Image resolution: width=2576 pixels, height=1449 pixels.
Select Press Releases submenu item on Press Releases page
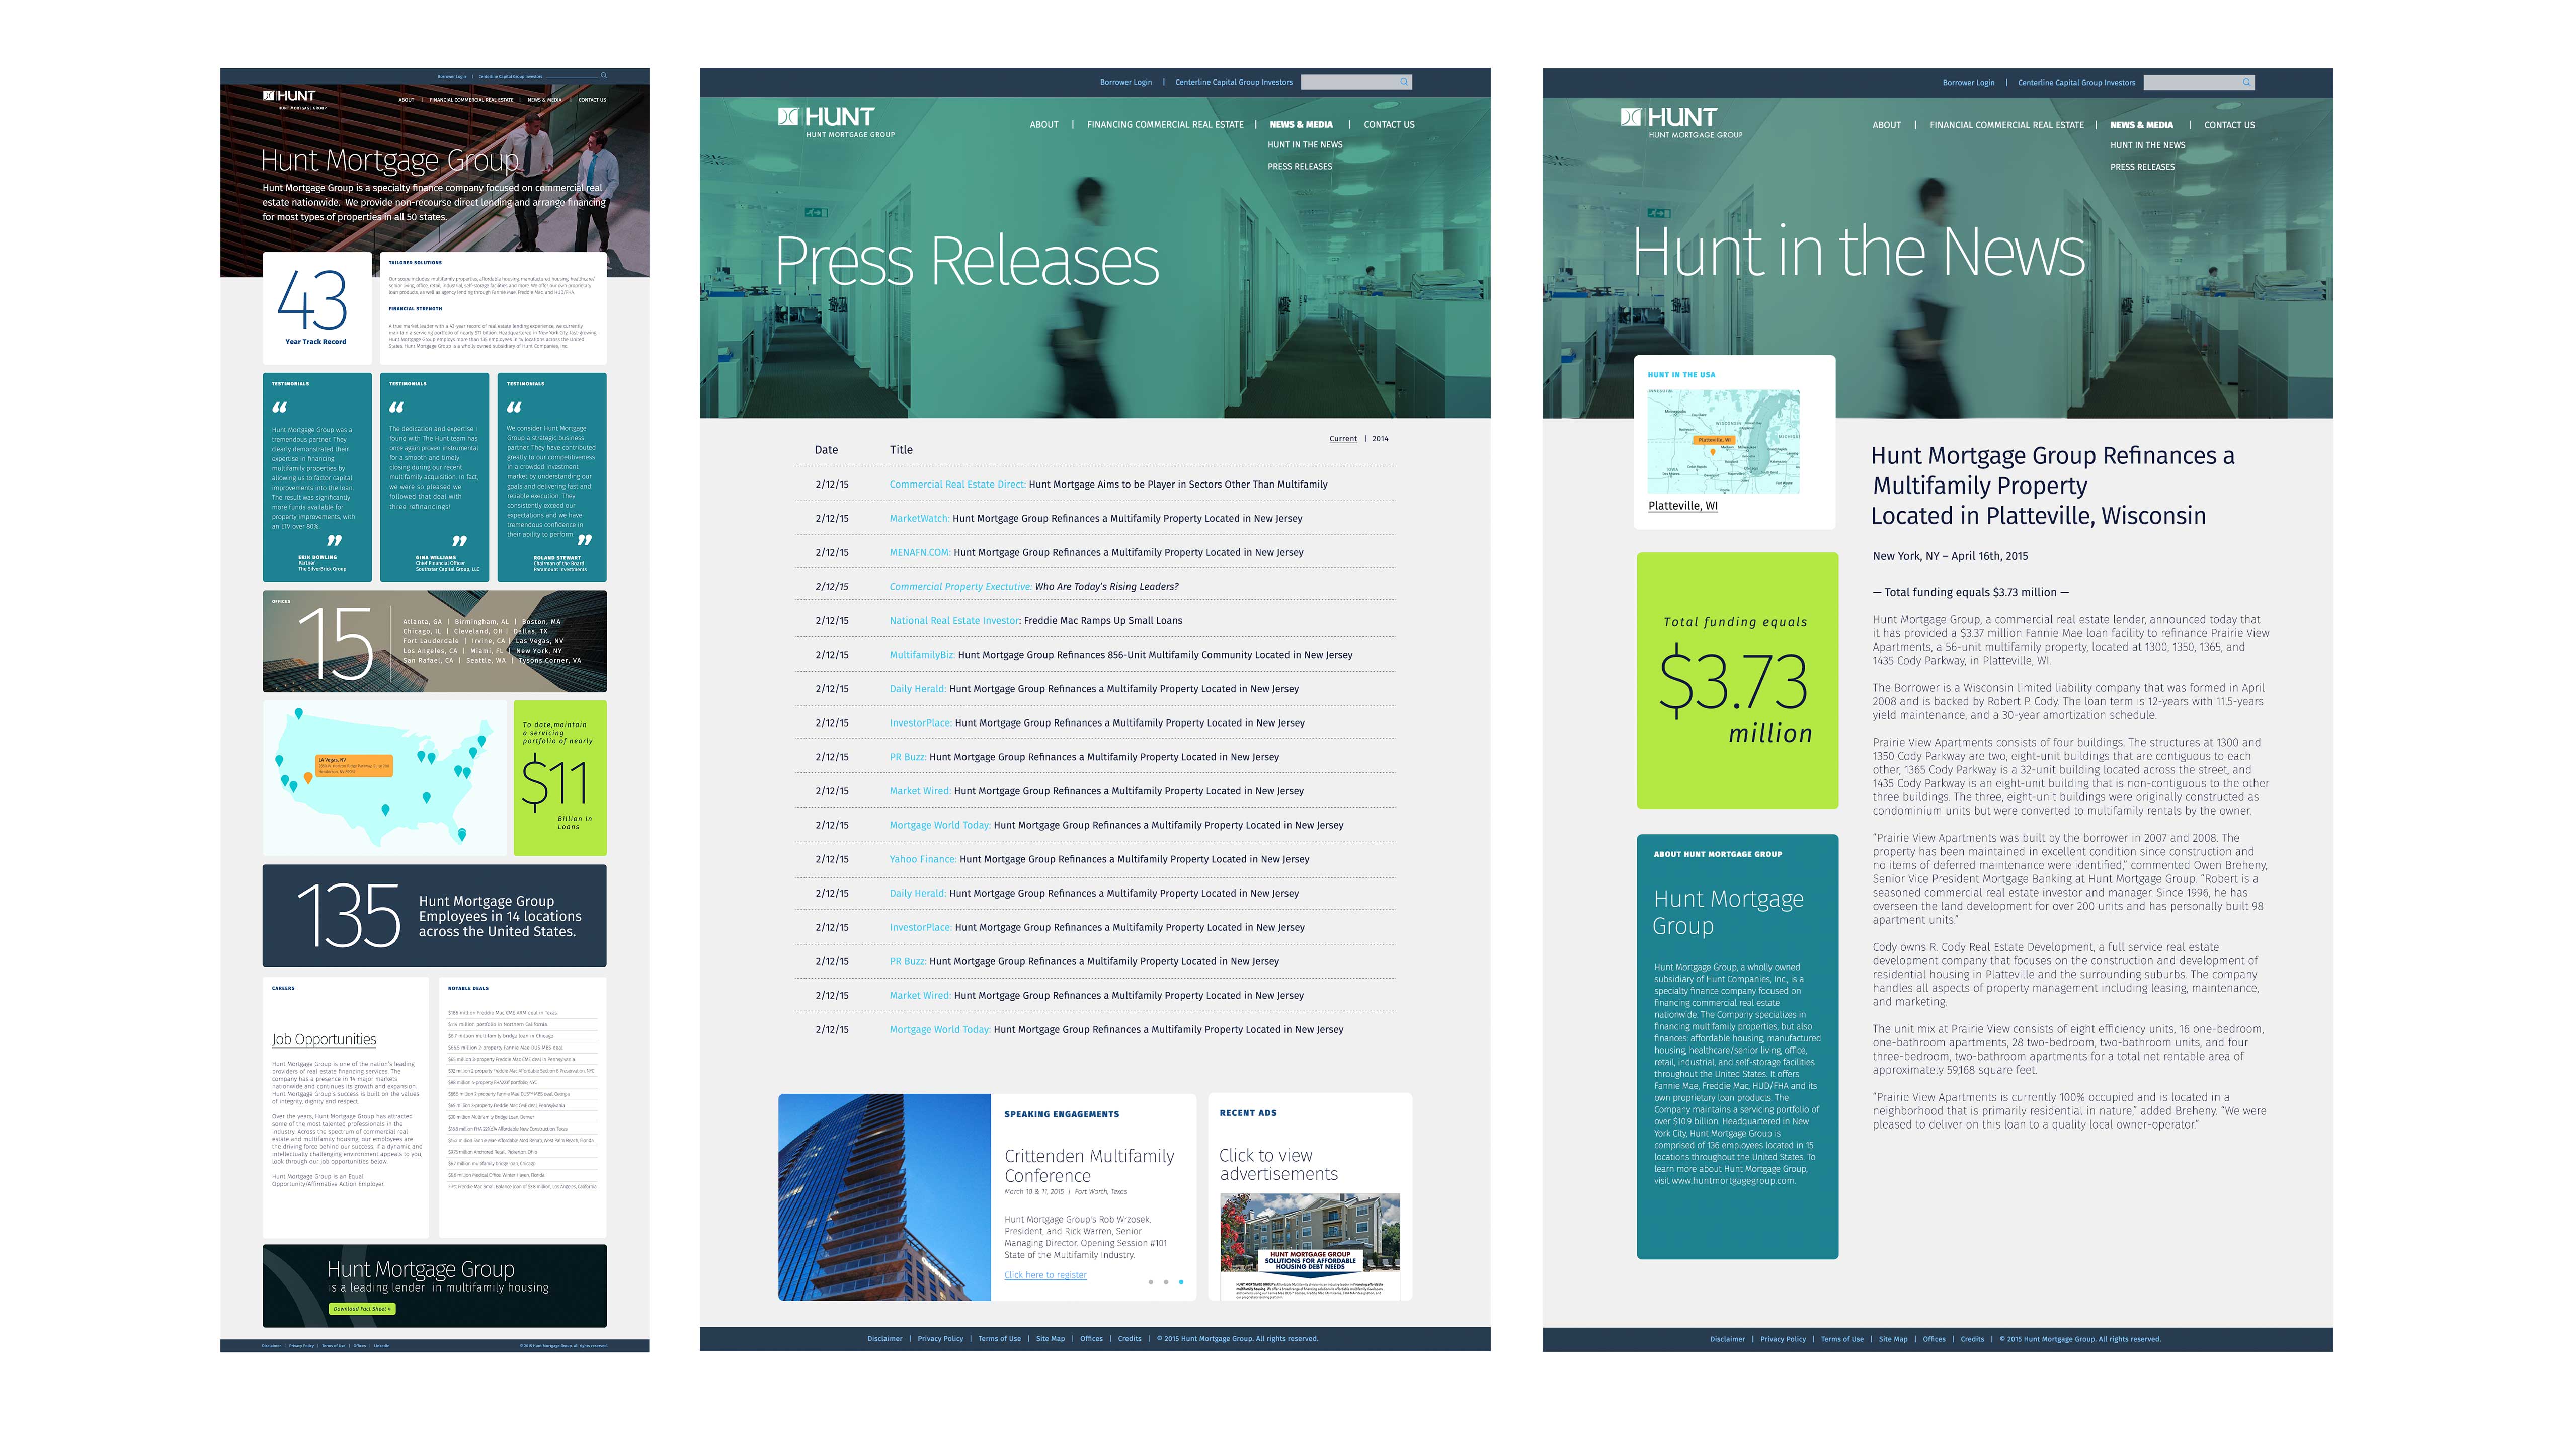(1300, 167)
